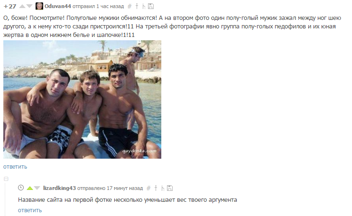Upvote the comment by Oduvan44
This screenshot has width=352, height=216.
pos(22,6)
